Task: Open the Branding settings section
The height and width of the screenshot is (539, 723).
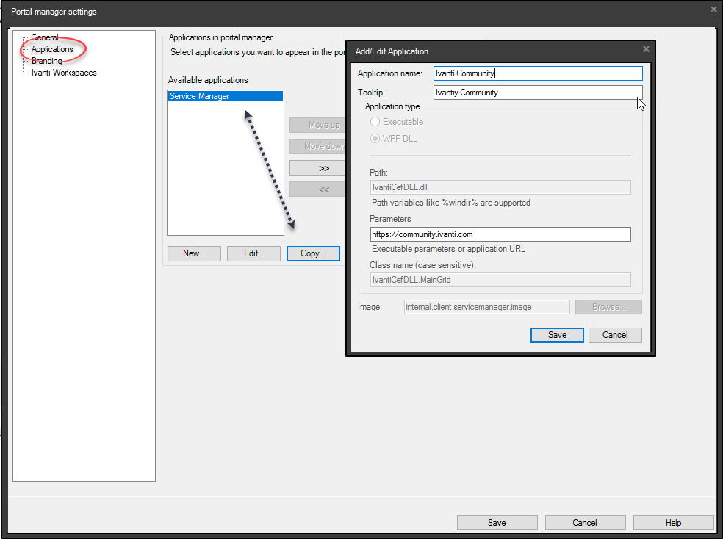Action: tap(46, 61)
